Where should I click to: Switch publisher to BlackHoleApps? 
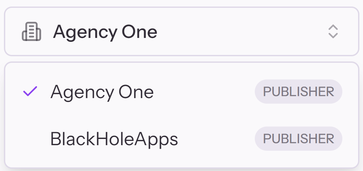point(114,139)
